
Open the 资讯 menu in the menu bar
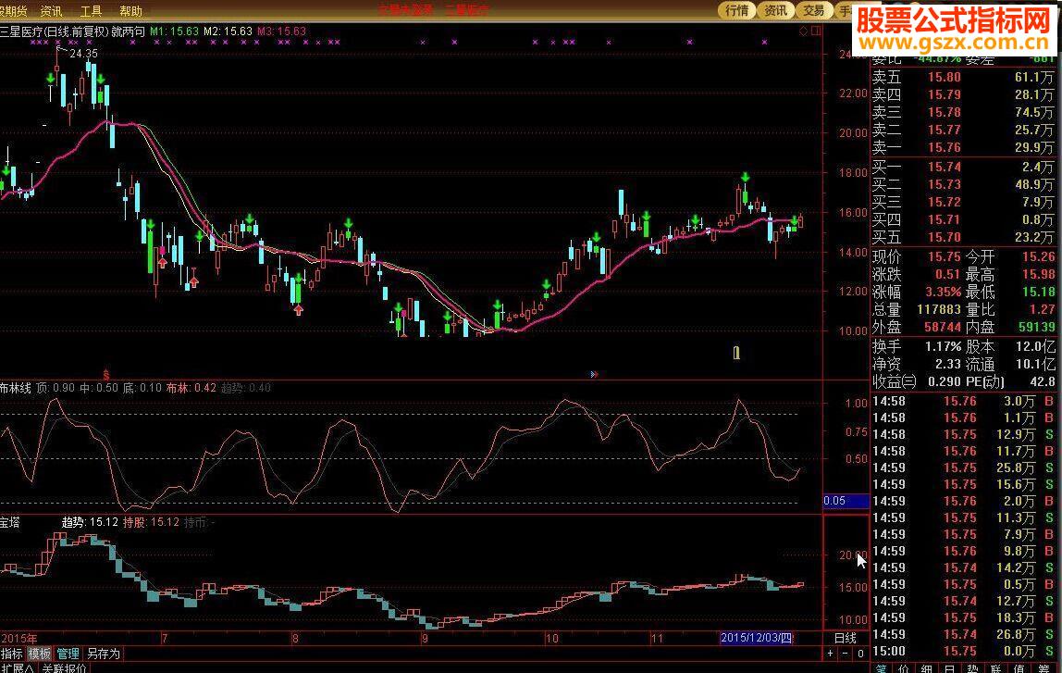coord(51,11)
